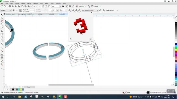Click the horizontal scrollbar thumb

(71, 85)
